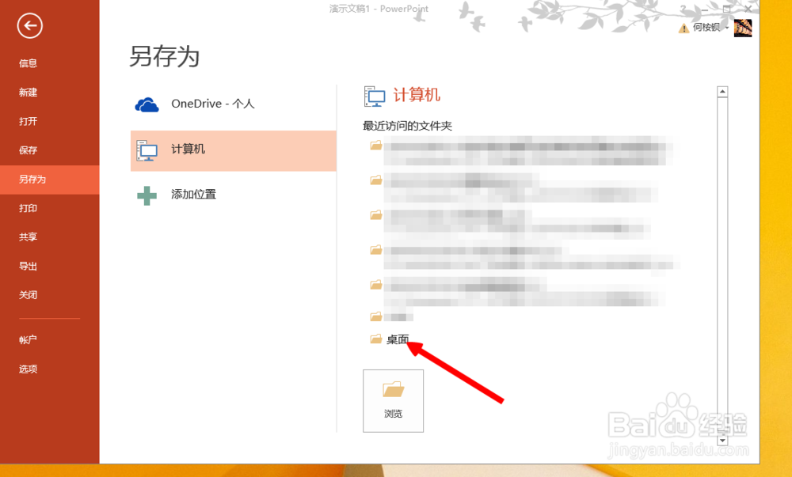Click the green plus icon for 添加位置

[147, 194]
